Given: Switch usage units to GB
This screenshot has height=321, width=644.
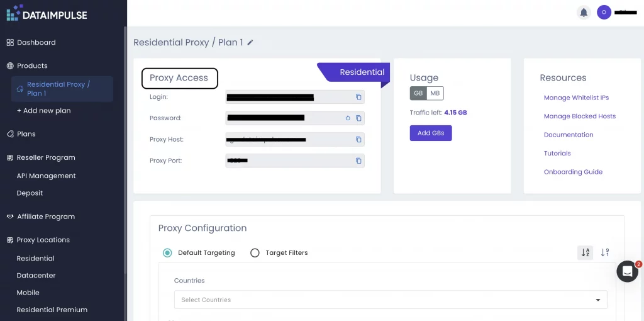Looking at the screenshot, I should 418,93.
